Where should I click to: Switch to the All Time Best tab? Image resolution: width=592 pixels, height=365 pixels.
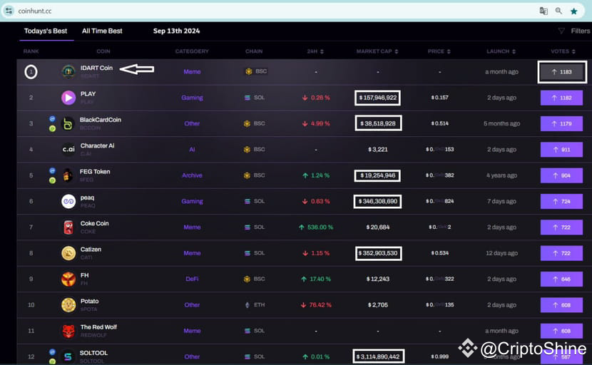(x=102, y=31)
